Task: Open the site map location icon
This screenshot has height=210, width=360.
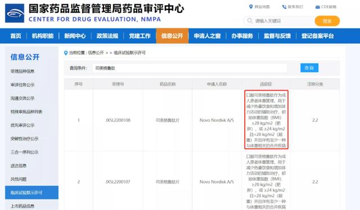Action: (x=251, y=7)
